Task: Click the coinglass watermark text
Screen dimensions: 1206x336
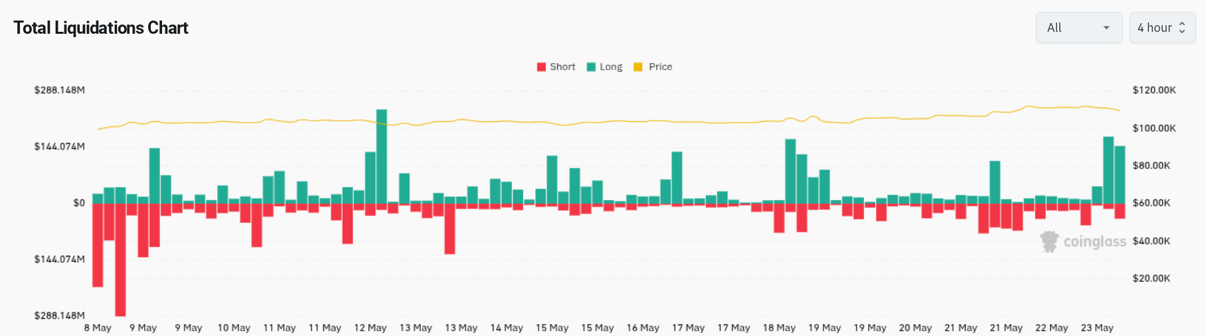Action: (x=1094, y=242)
